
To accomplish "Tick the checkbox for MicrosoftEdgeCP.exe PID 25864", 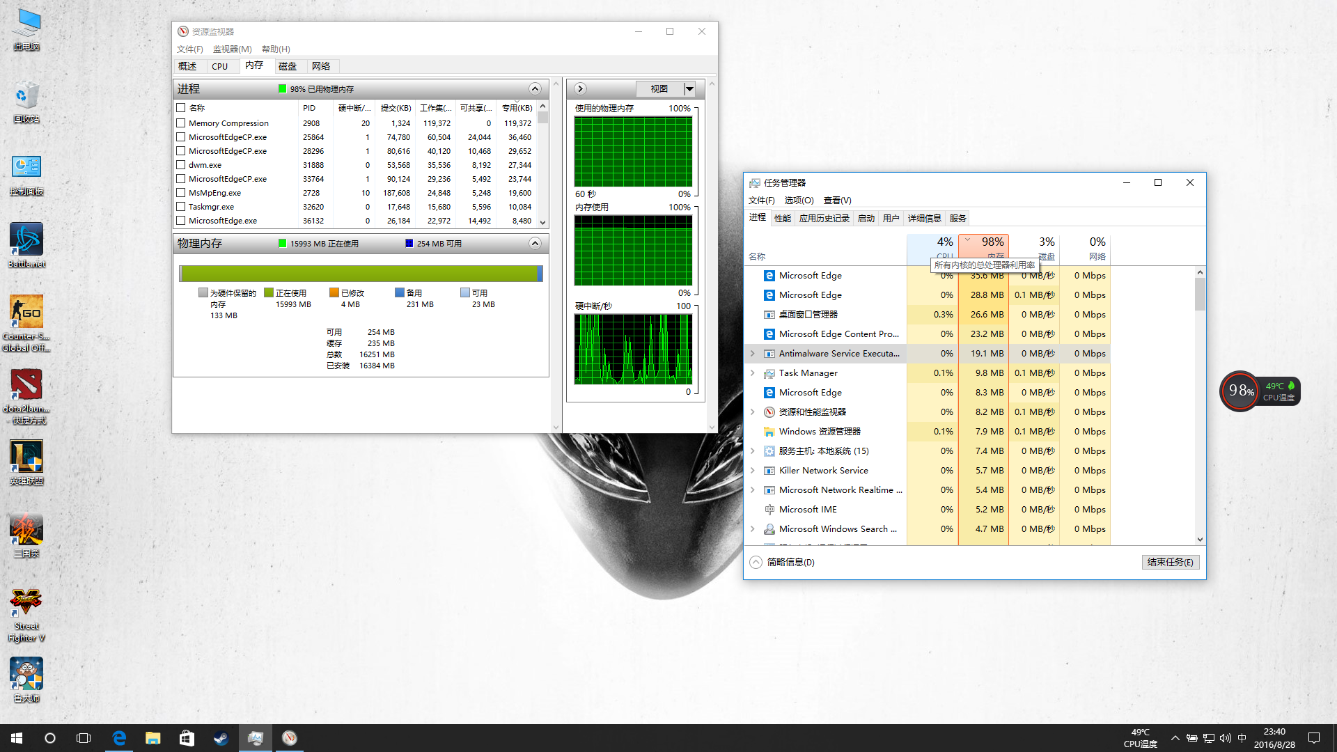I will [181, 137].
